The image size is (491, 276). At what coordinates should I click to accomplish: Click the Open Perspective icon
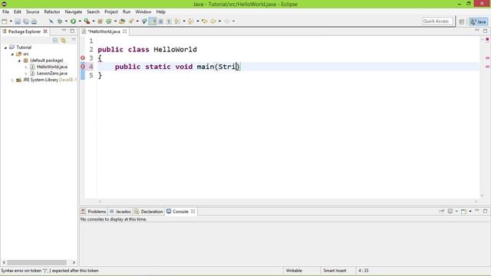click(x=462, y=21)
